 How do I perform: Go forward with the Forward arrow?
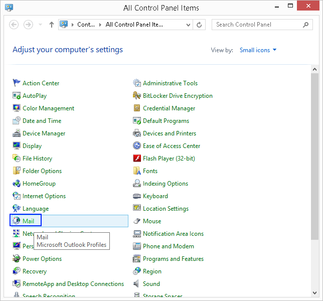point(28,25)
